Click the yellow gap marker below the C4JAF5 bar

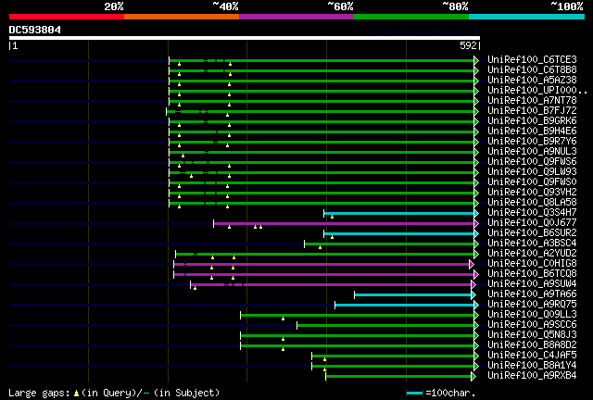[x=324, y=360]
